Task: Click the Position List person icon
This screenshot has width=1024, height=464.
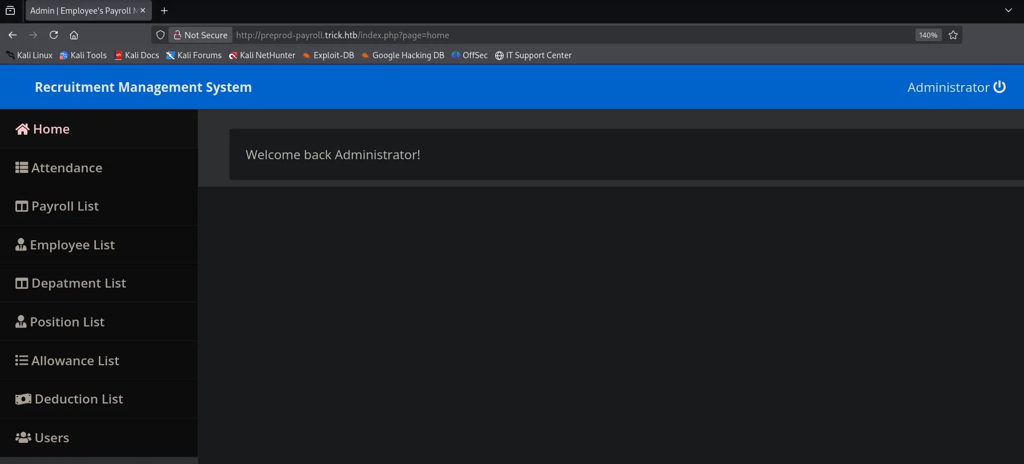Action: pos(21,321)
